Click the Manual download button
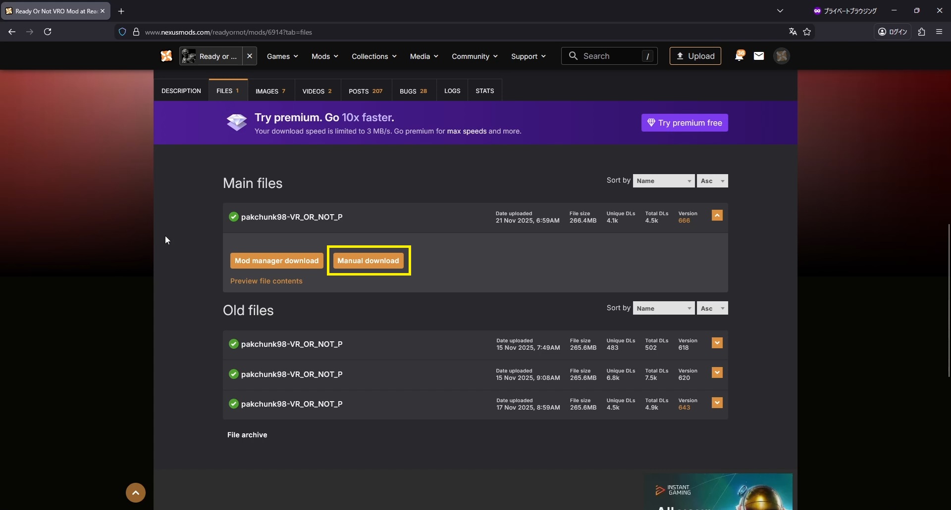Viewport: 951px width, 510px height. click(368, 261)
